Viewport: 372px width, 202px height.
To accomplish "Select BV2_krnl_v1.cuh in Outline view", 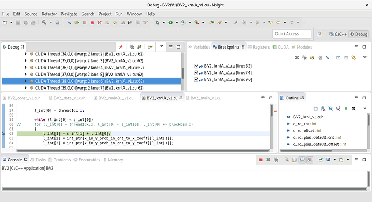I will (308, 117).
